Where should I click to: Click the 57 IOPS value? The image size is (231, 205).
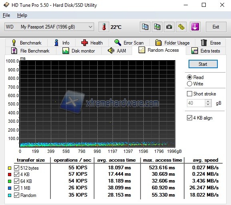click(x=78, y=174)
